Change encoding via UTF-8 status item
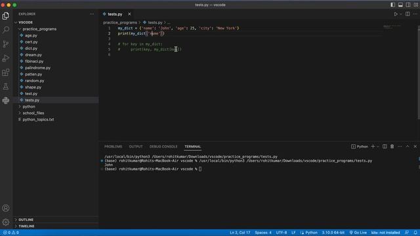This screenshot has width=420, height=236. click(x=282, y=233)
